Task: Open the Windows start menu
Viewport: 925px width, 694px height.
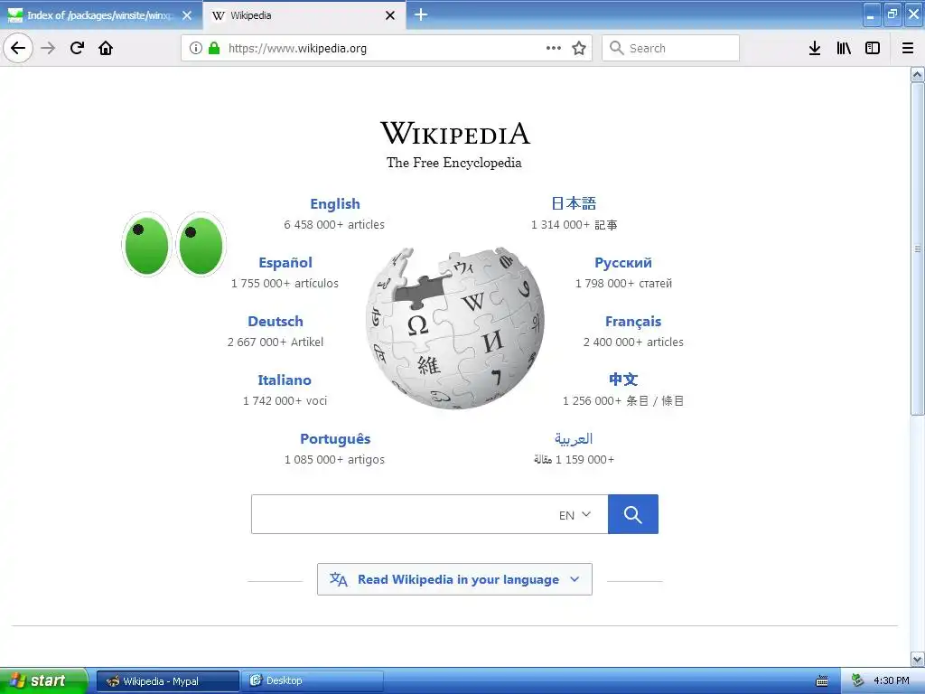Action: (43, 680)
